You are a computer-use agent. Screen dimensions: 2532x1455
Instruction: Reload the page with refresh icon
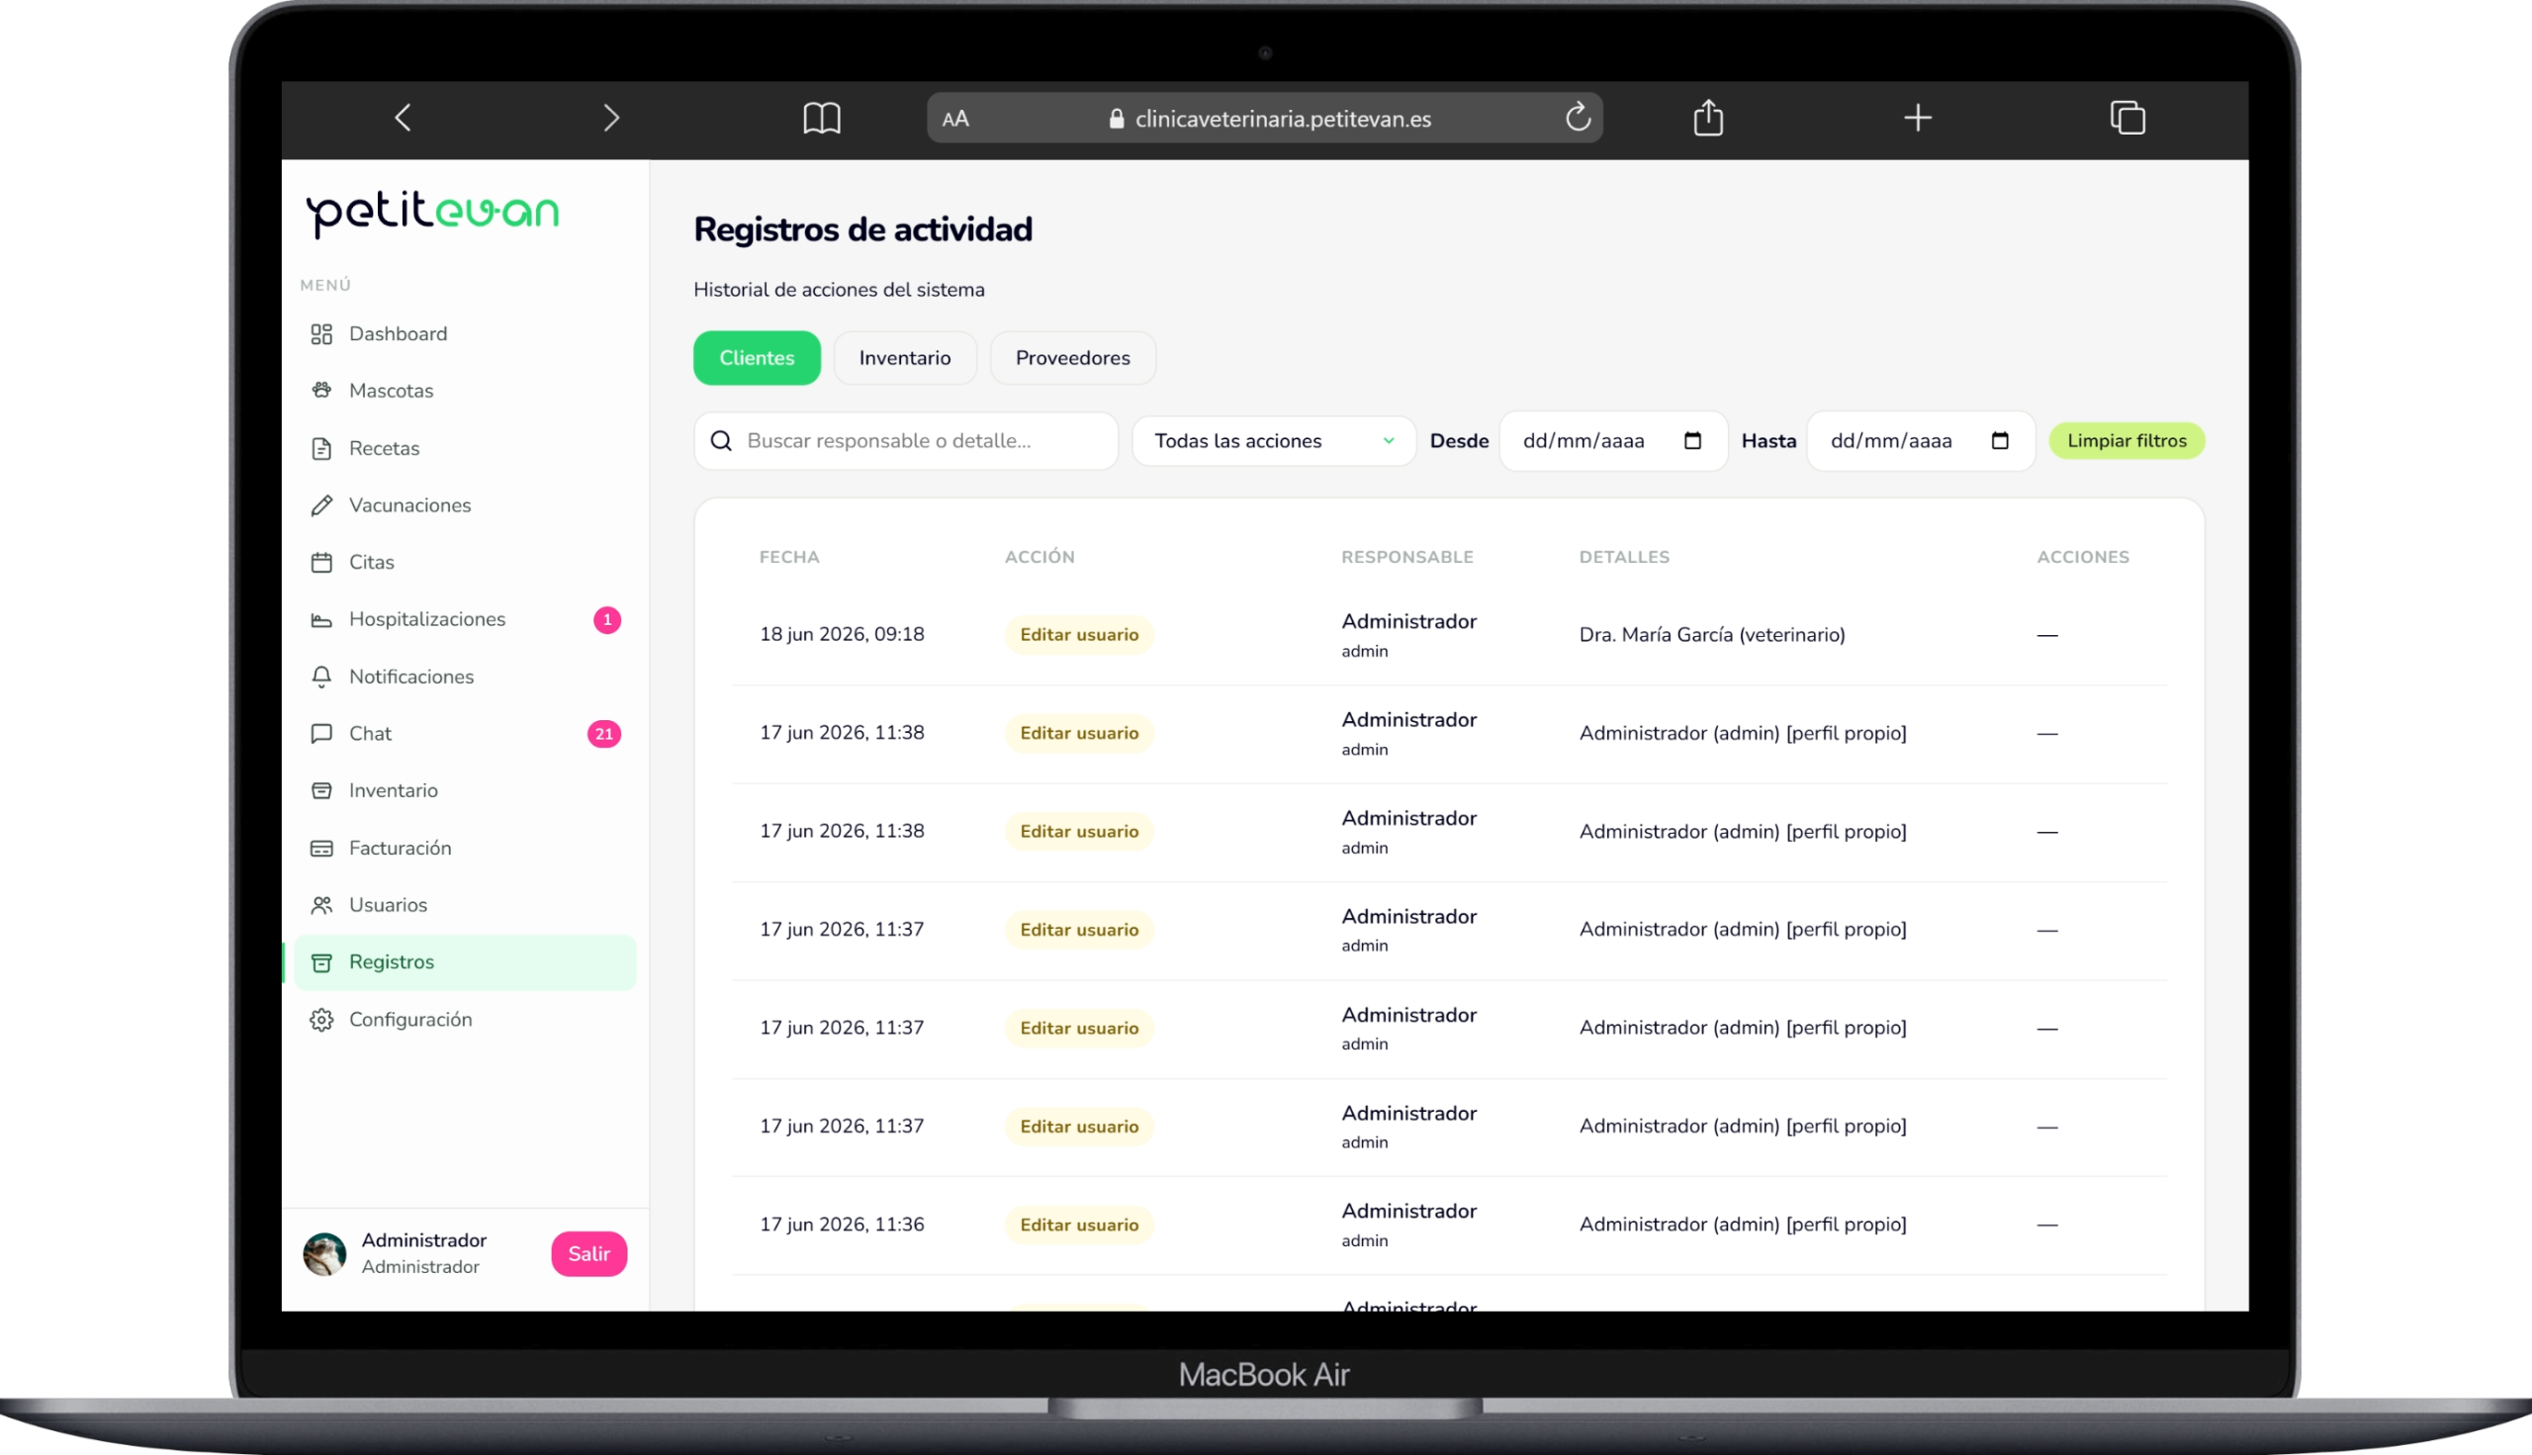(1578, 118)
